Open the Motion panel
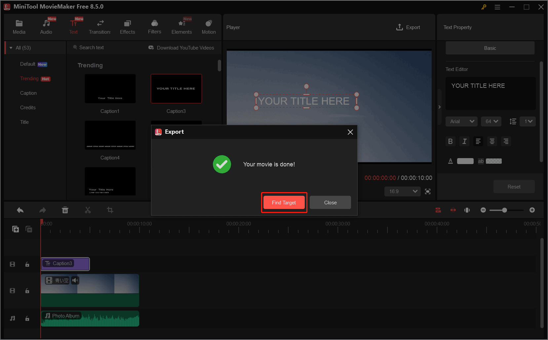The height and width of the screenshot is (340, 548). pos(209,26)
